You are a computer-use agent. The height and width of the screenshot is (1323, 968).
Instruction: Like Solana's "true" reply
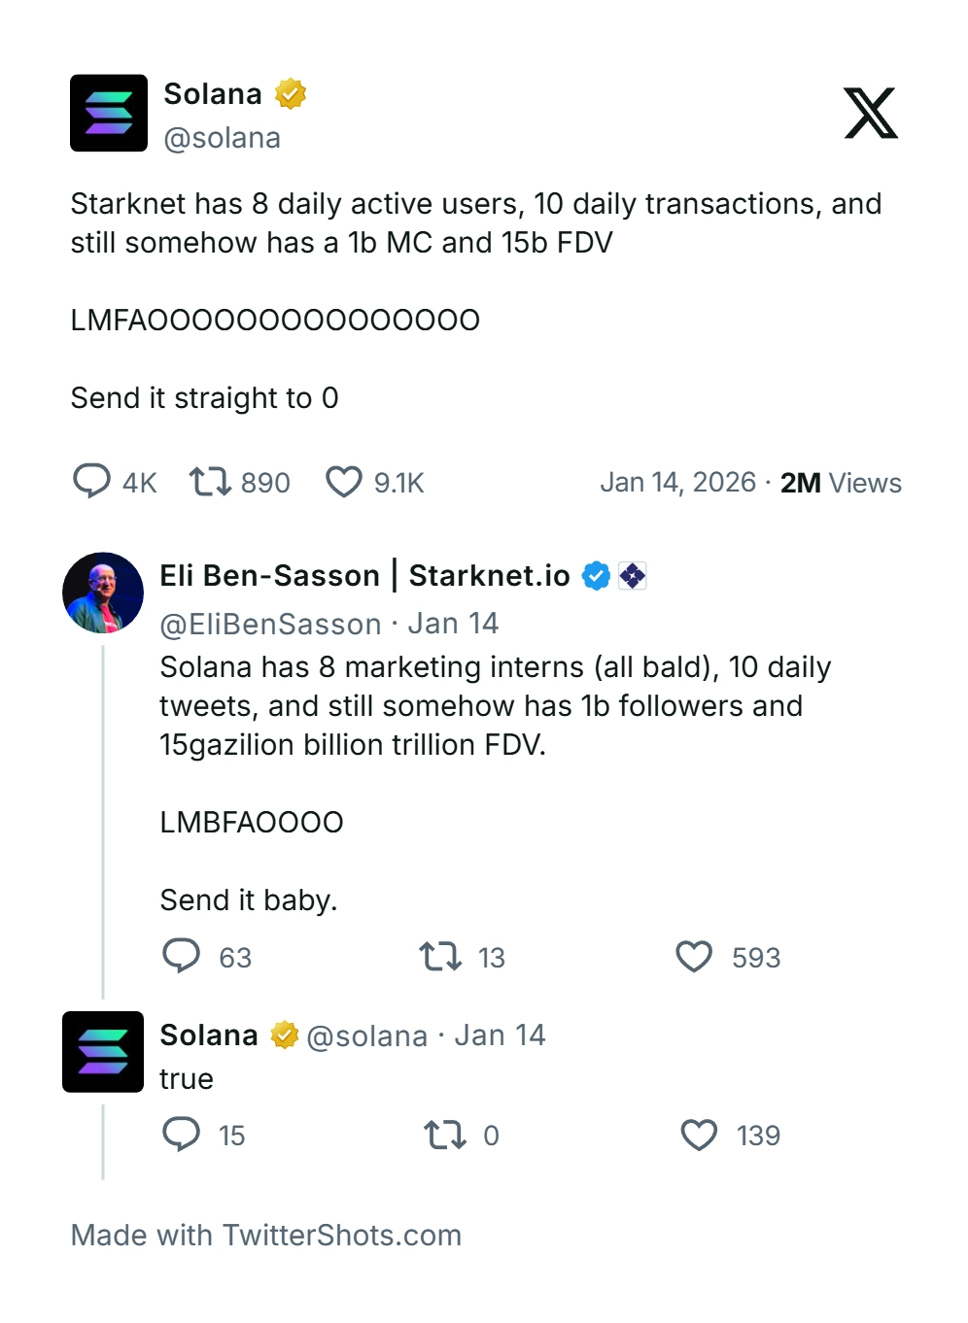click(x=699, y=1135)
